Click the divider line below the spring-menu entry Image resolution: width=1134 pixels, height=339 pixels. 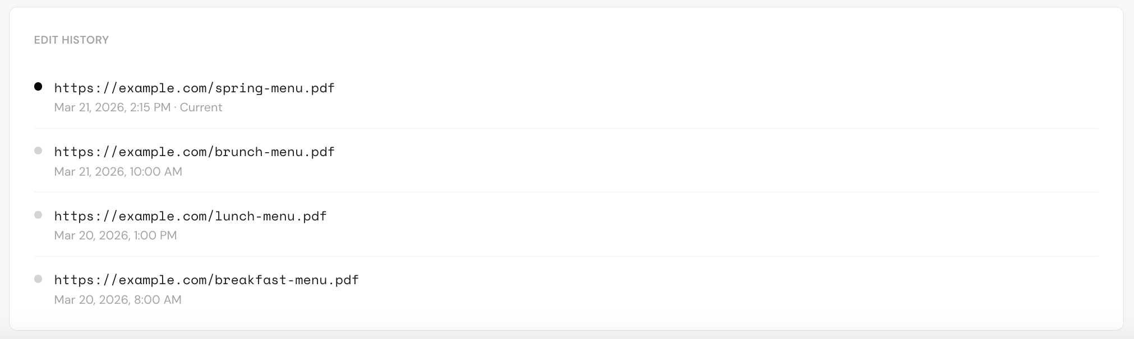click(x=566, y=128)
